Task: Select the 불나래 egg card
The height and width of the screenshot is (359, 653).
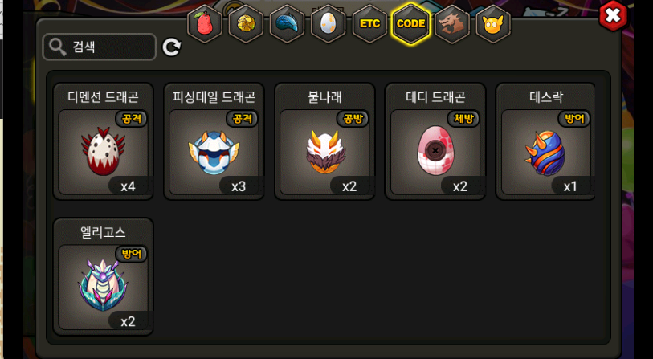Action: pyautogui.click(x=324, y=141)
